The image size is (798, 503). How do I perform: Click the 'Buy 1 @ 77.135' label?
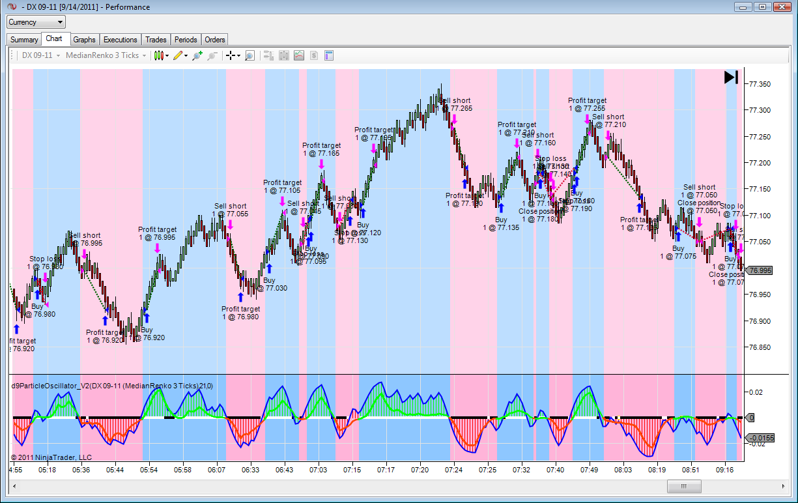501,223
